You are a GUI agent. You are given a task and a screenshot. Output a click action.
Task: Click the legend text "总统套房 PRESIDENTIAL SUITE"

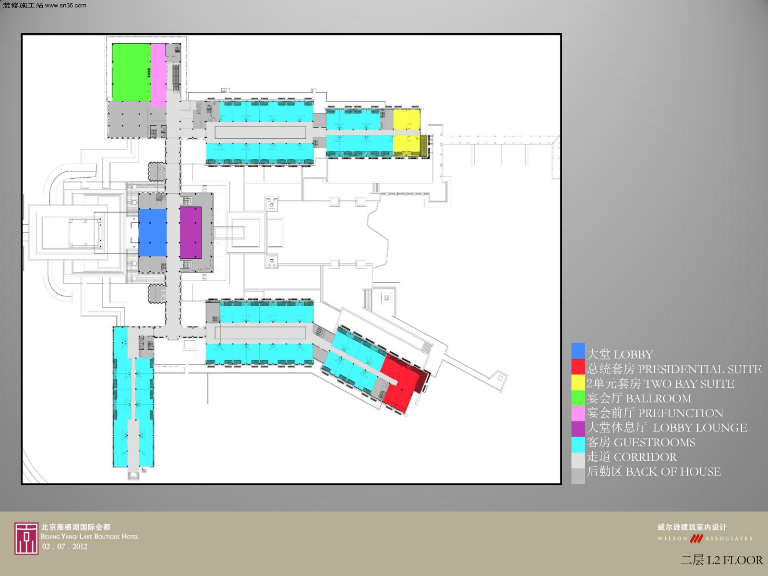674,369
